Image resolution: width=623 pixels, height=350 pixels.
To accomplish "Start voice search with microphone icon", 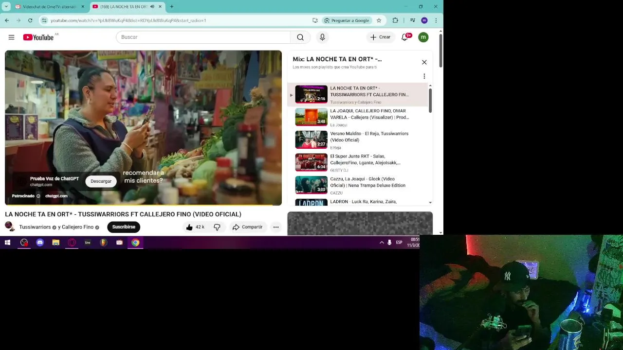I will (322, 37).
